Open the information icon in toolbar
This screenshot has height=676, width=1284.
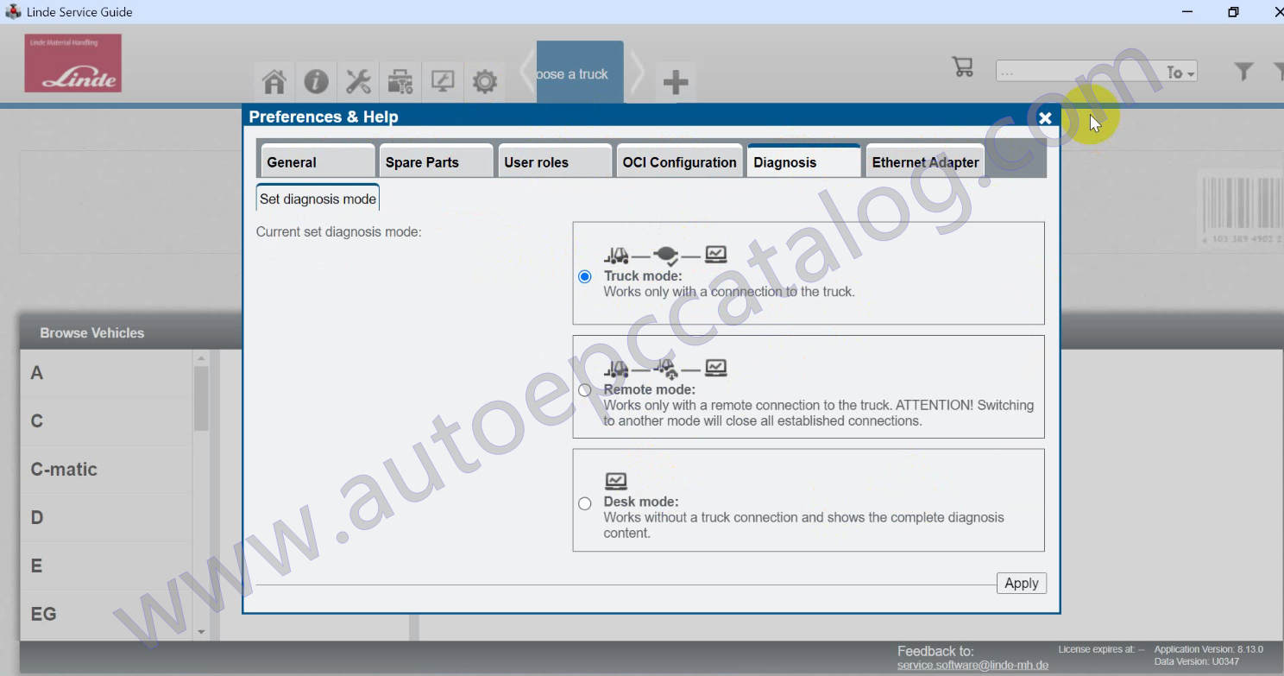click(x=316, y=82)
